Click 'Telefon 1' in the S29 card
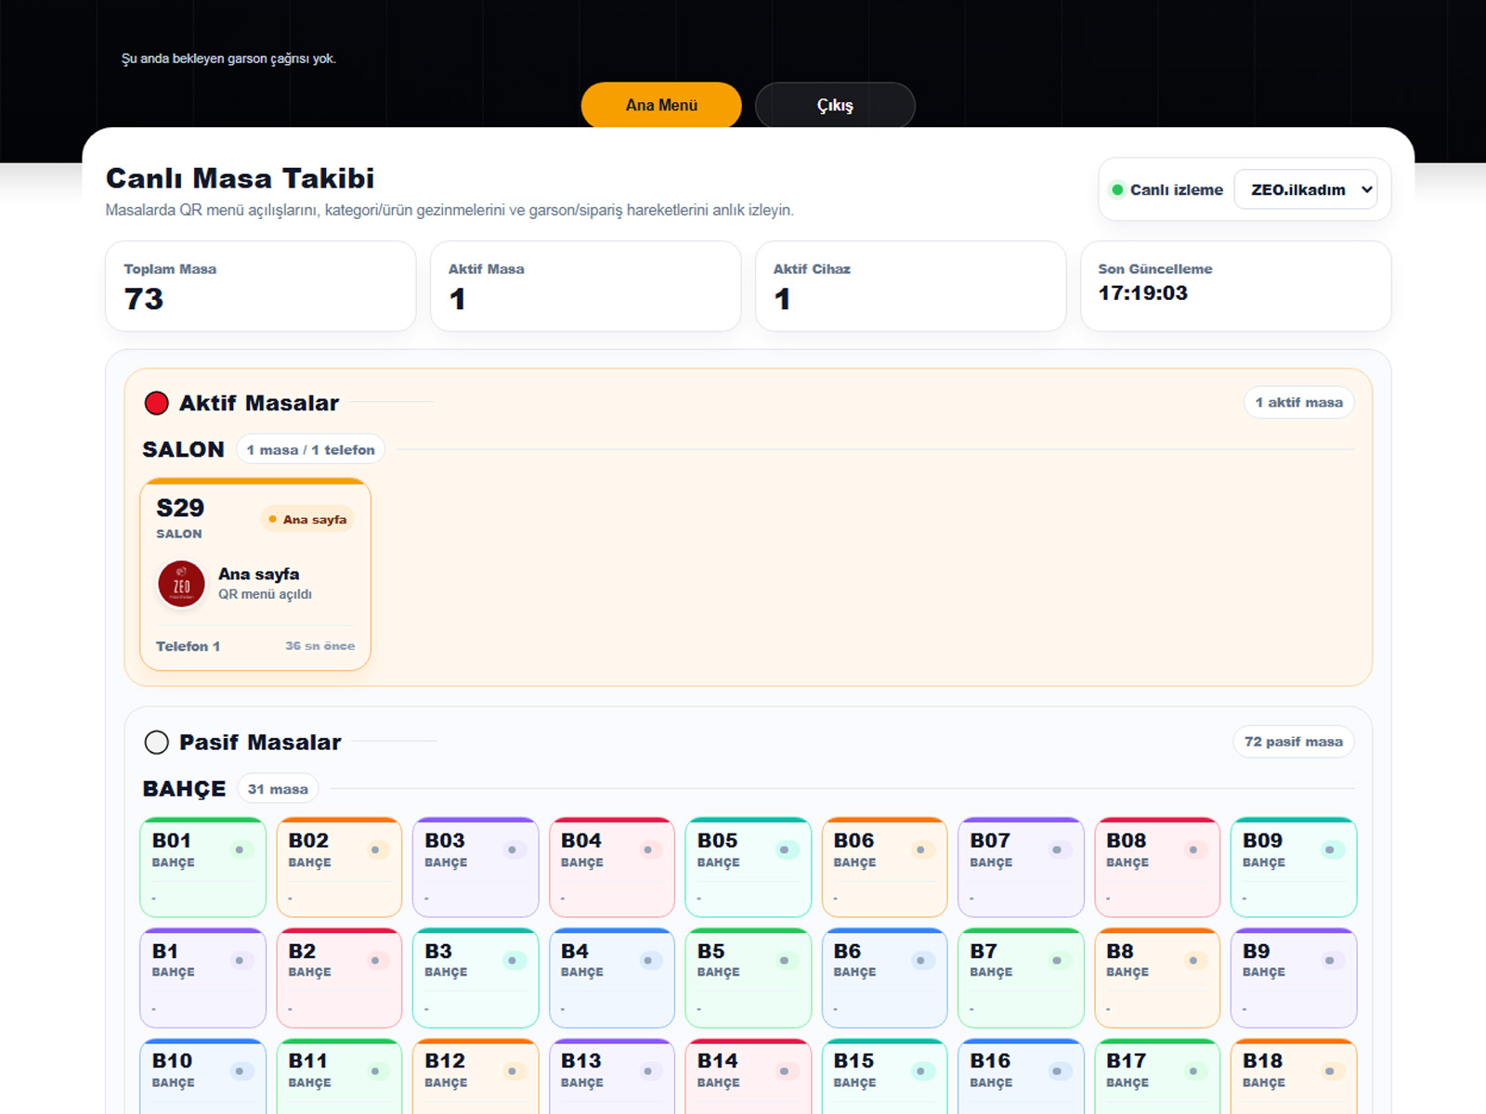The image size is (1486, 1114). (x=188, y=646)
